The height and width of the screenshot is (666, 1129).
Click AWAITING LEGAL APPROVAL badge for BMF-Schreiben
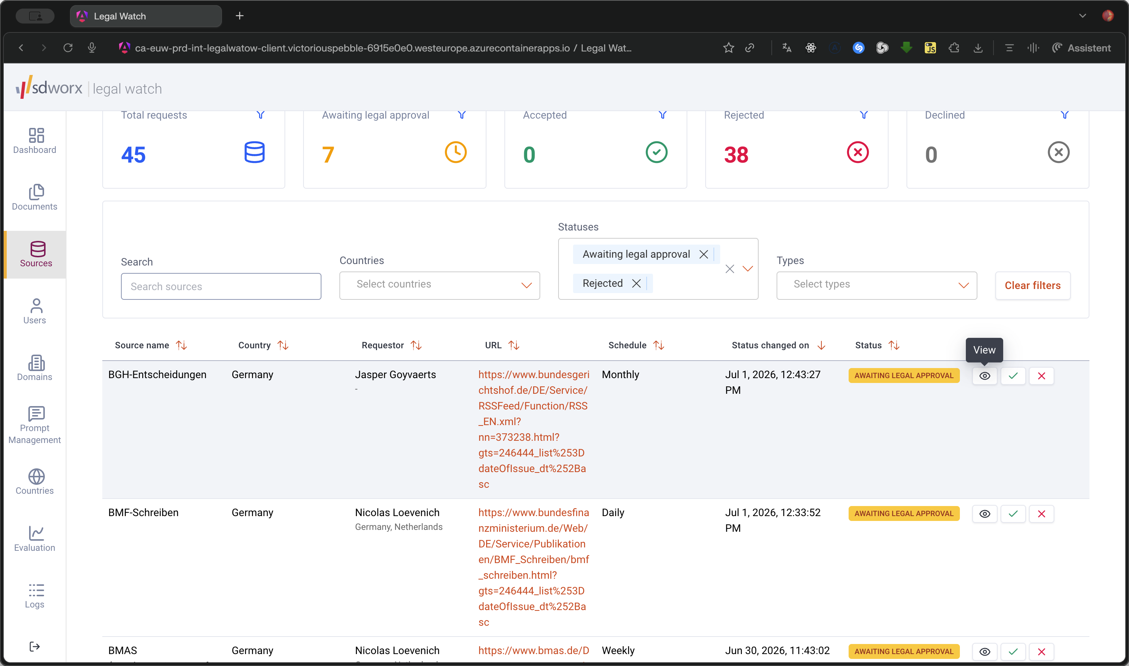tap(904, 513)
